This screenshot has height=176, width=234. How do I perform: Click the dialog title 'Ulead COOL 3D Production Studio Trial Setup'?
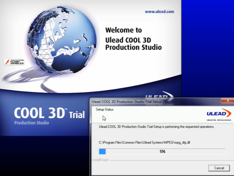pyautogui.click(x=126, y=102)
